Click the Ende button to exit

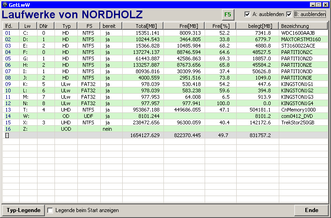click(311, 210)
